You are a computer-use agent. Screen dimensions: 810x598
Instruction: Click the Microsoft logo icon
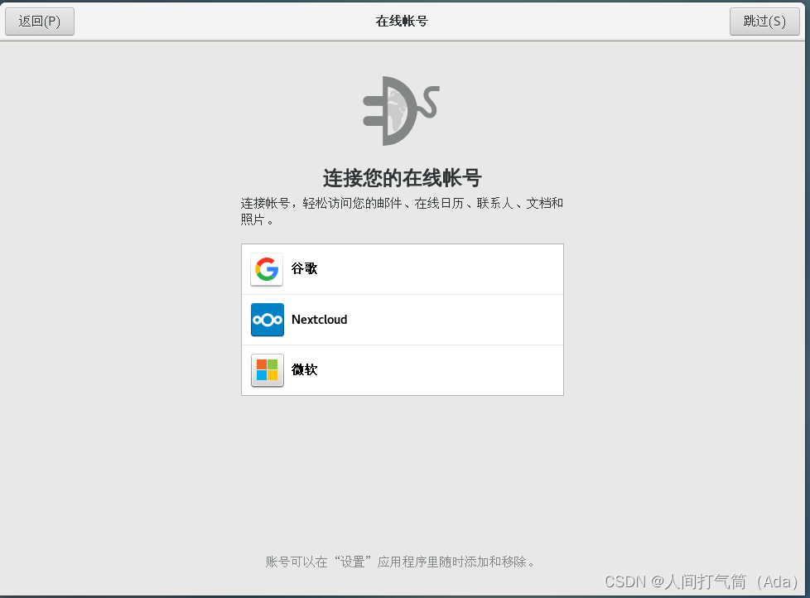(x=267, y=370)
